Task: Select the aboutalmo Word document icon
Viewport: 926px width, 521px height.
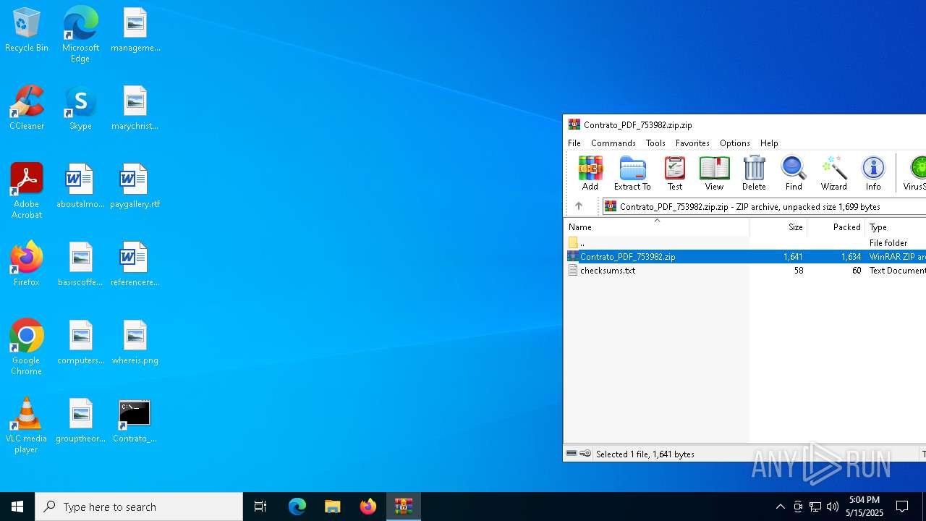Action: (80, 186)
